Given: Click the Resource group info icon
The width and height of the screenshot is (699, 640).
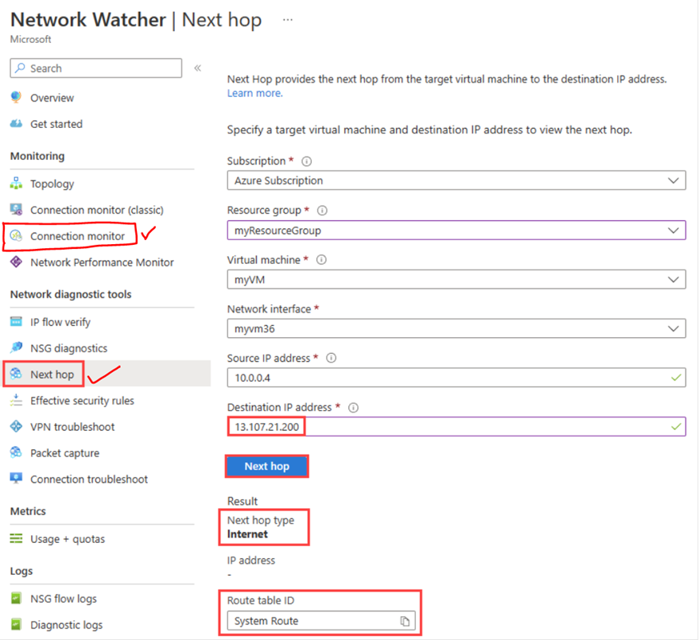Looking at the screenshot, I should point(322,211).
